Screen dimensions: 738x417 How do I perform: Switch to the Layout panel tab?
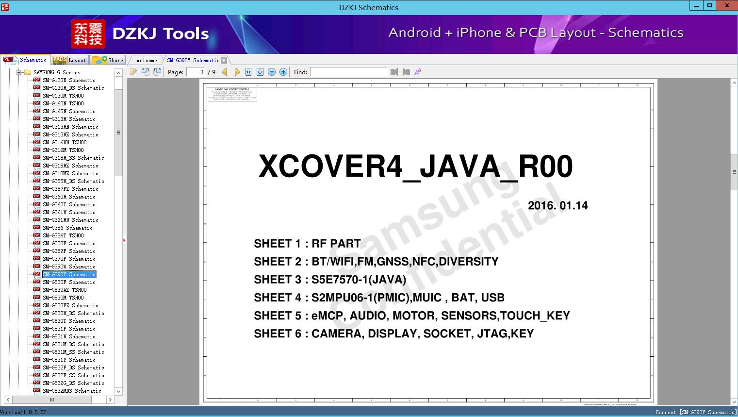tap(69, 60)
